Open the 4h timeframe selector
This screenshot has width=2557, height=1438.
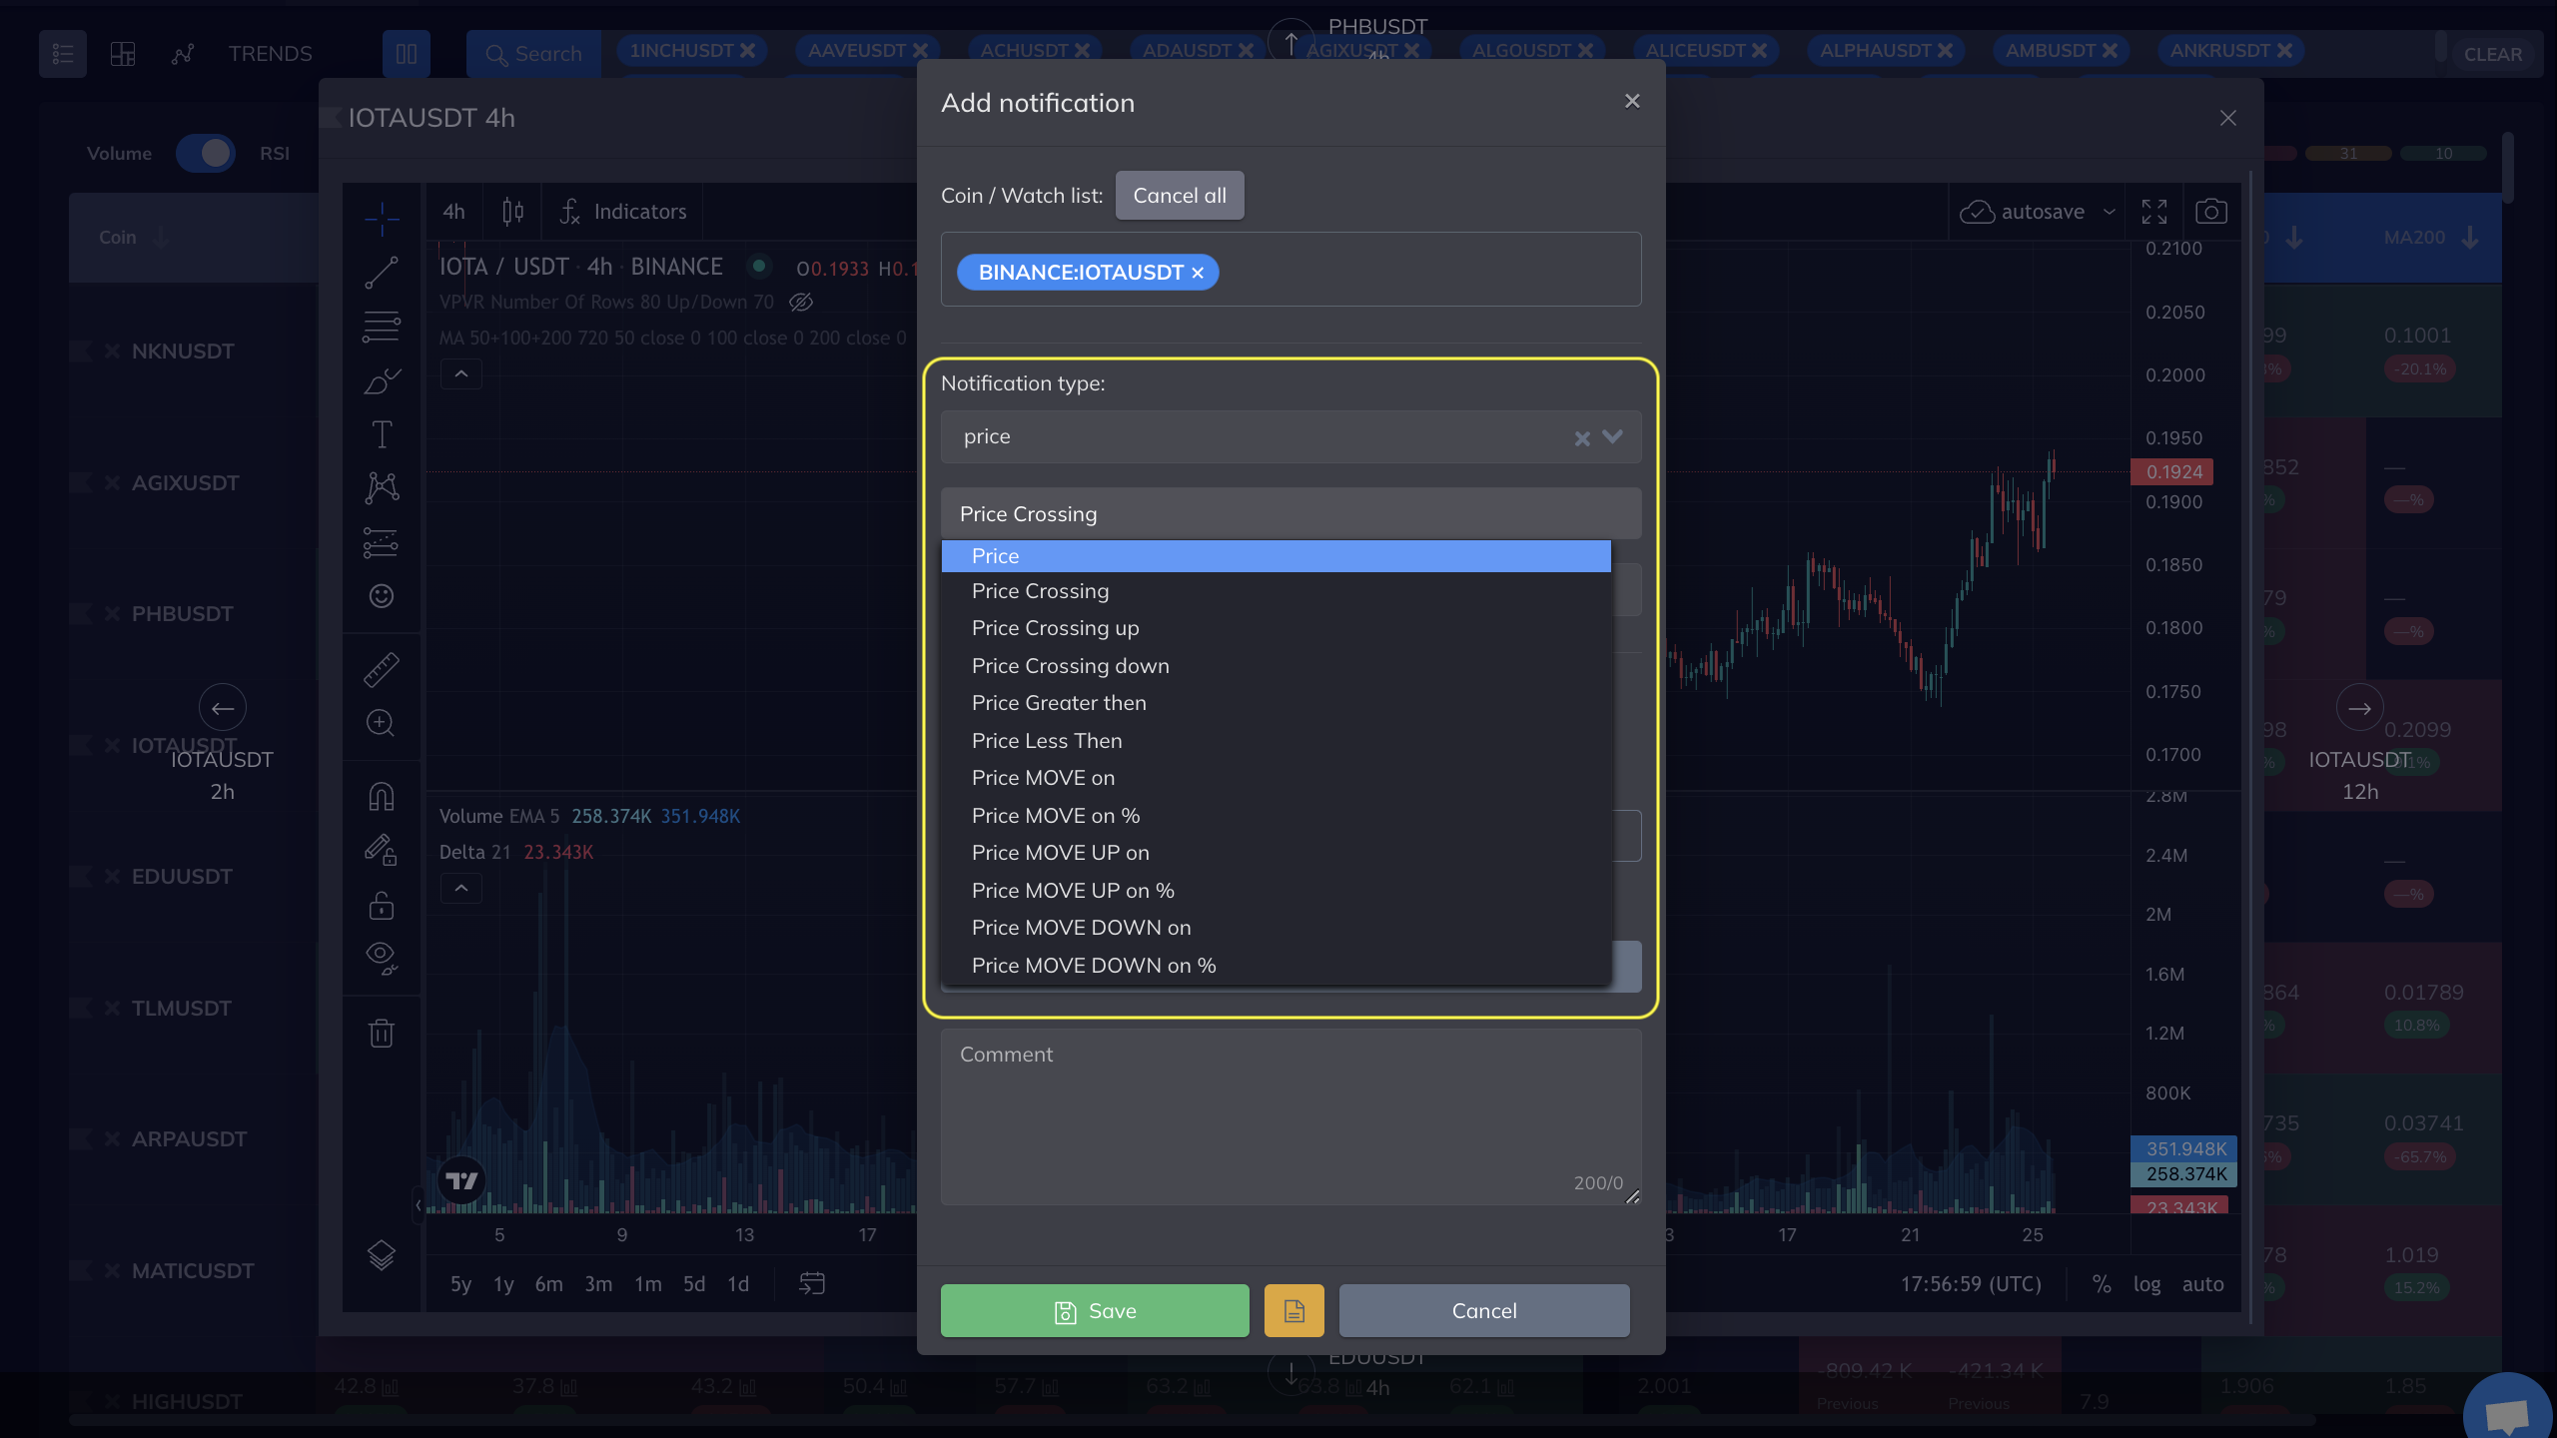pos(453,212)
